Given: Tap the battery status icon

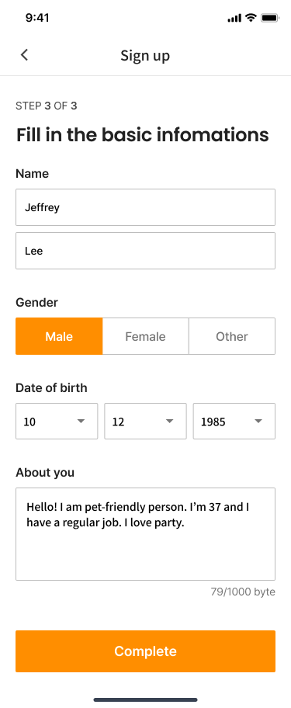Looking at the screenshot, I should tap(270, 18).
